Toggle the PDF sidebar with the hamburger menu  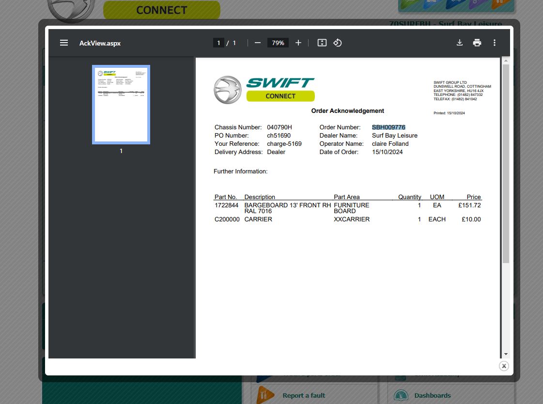click(64, 43)
